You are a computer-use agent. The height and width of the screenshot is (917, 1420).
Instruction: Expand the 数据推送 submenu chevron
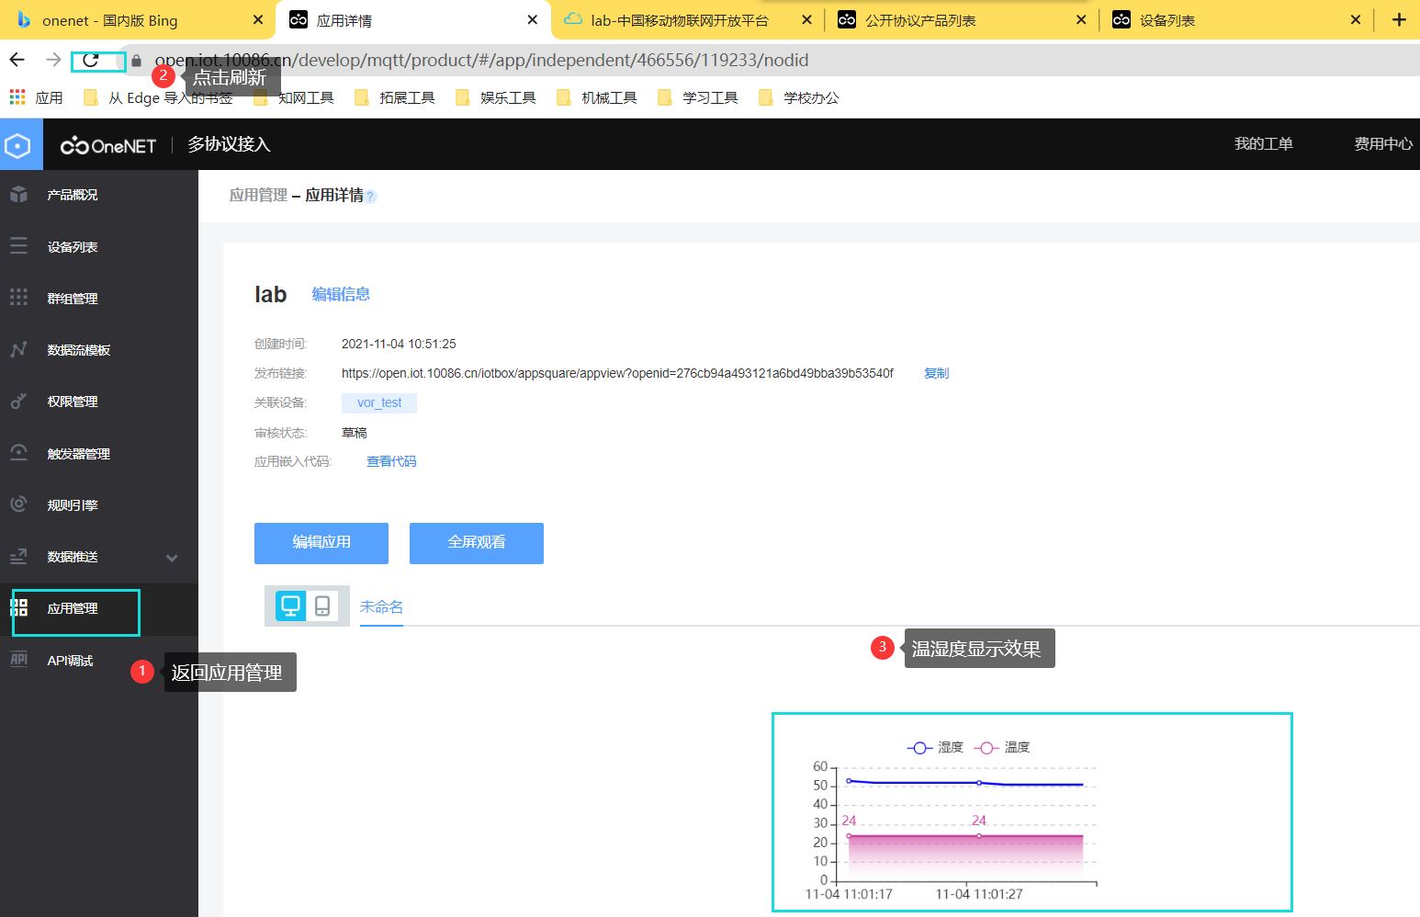point(172,558)
